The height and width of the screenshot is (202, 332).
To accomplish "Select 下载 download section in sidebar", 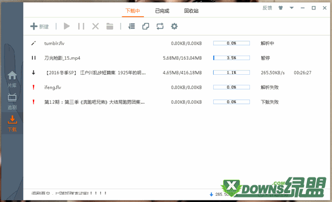I will 12,123.
